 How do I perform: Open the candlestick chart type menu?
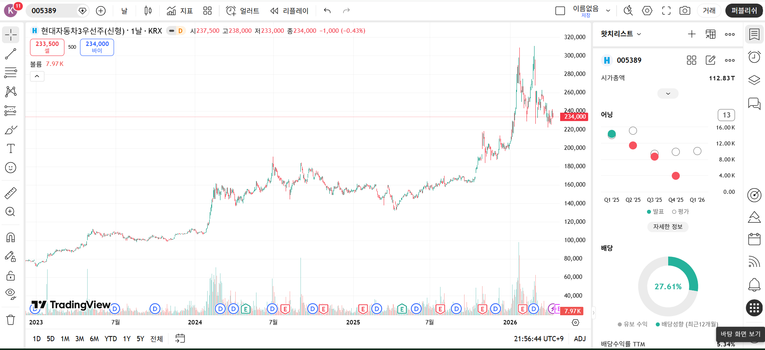[148, 11]
